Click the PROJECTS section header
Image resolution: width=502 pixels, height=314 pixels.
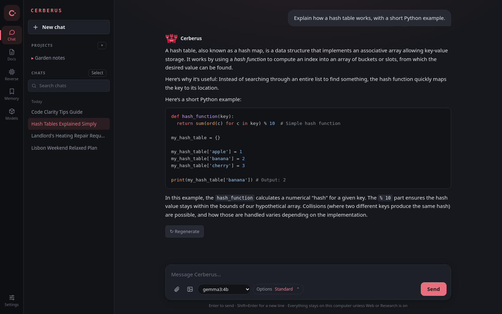point(42,45)
